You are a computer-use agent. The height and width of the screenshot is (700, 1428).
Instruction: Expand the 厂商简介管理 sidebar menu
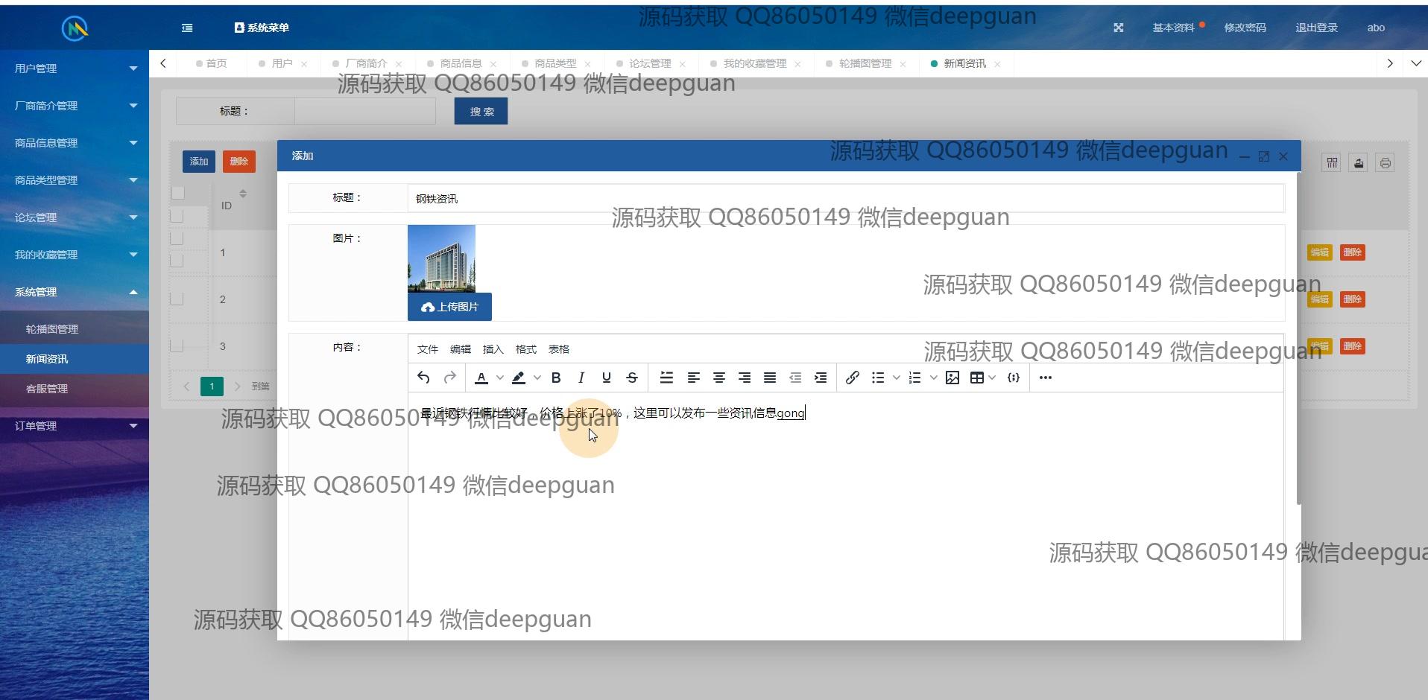[75, 106]
